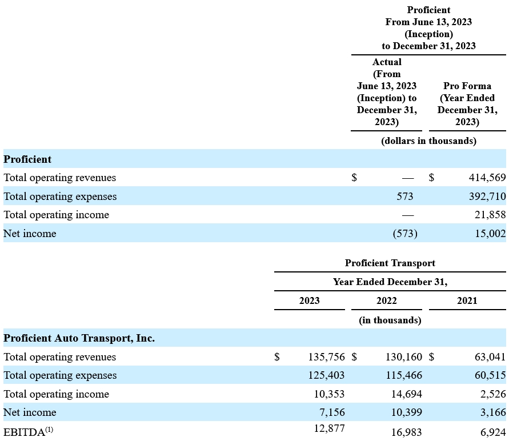Image resolution: width=509 pixels, height=441 pixels.
Task: Select the Actual From June 13 column header
Action: pyautogui.click(x=387, y=92)
